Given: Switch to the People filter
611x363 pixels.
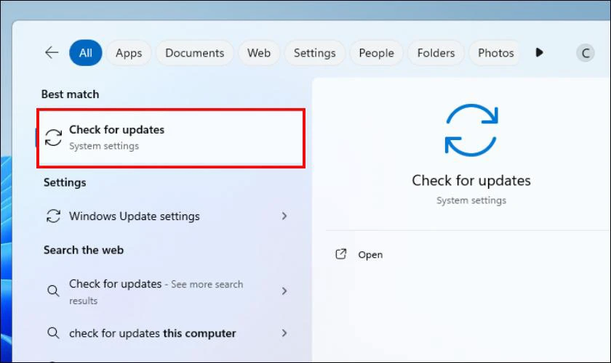Looking at the screenshot, I should [x=377, y=53].
